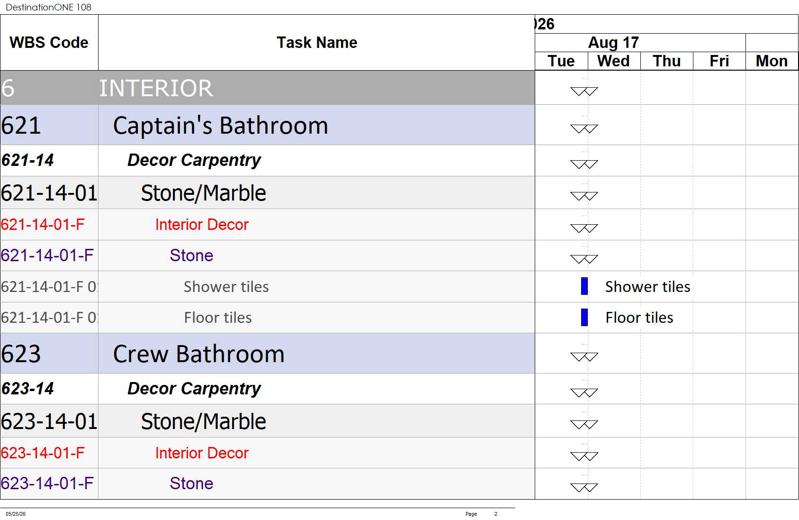Select the 623-14 Decor Carpentry Gantt marker

click(x=584, y=392)
